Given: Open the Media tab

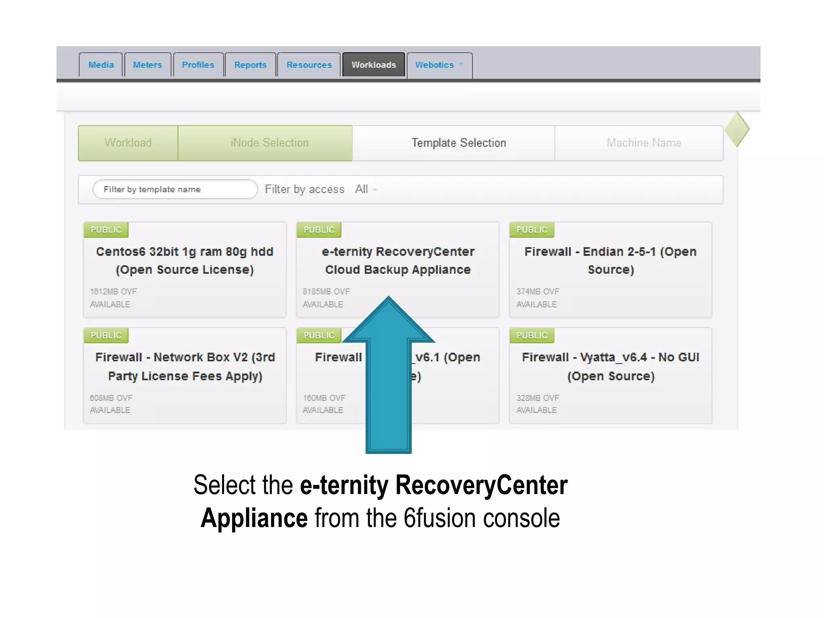Looking at the screenshot, I should click(101, 65).
